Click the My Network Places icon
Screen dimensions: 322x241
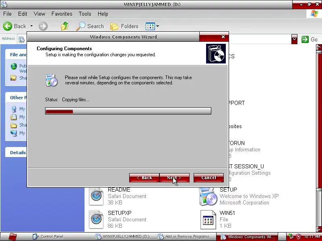[14, 133]
